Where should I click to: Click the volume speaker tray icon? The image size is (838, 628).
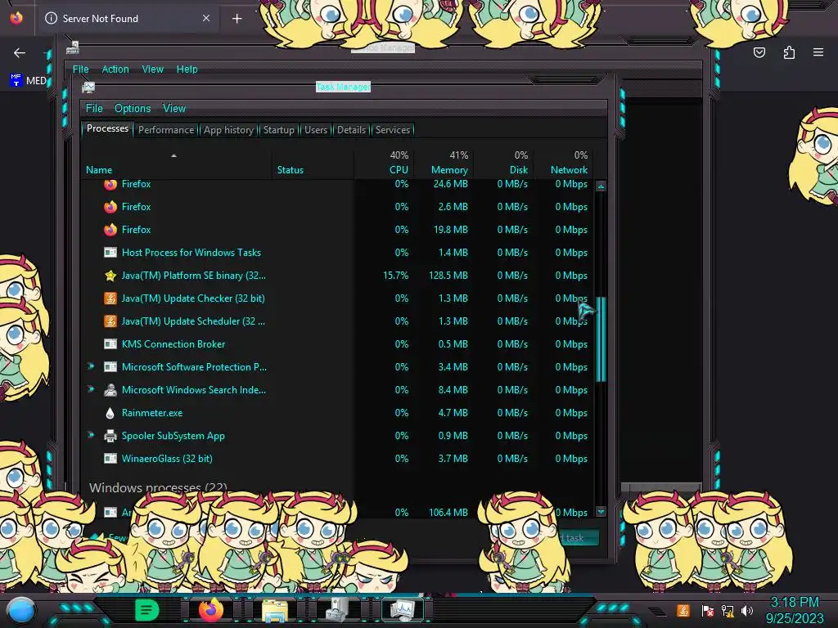click(x=747, y=610)
